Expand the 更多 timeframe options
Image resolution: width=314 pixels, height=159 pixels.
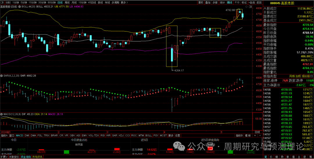[x=124, y=2]
